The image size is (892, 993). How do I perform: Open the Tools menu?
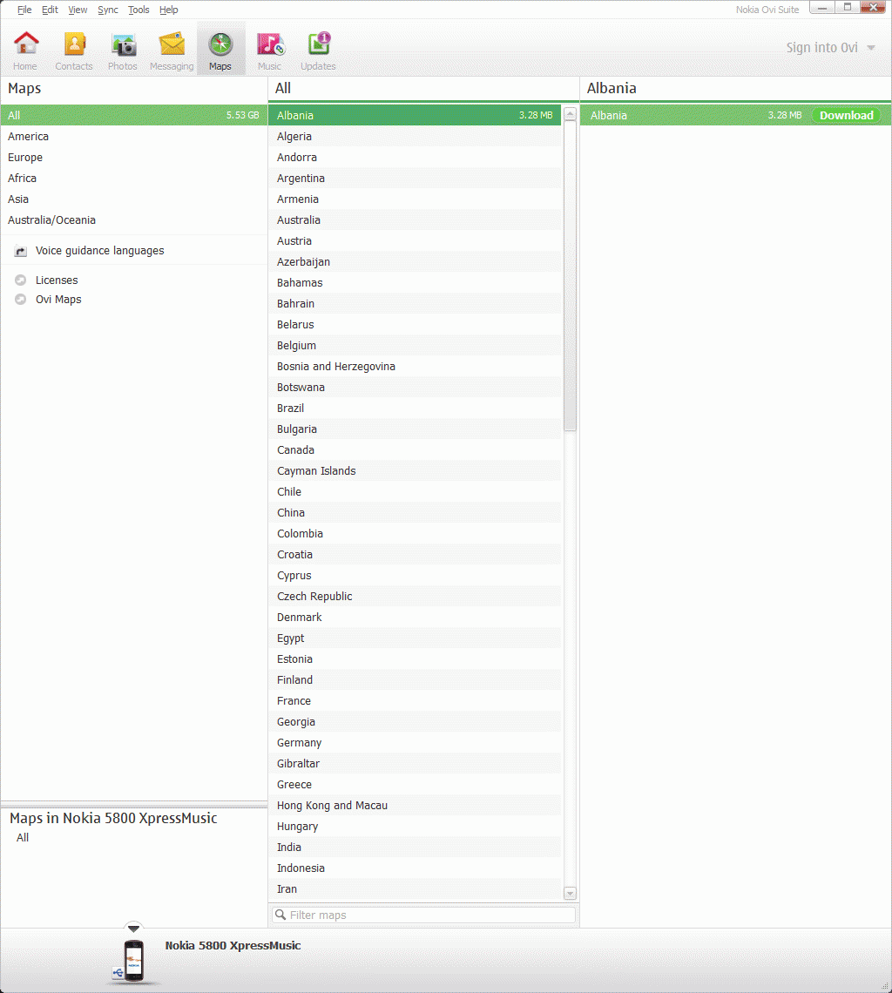point(139,10)
